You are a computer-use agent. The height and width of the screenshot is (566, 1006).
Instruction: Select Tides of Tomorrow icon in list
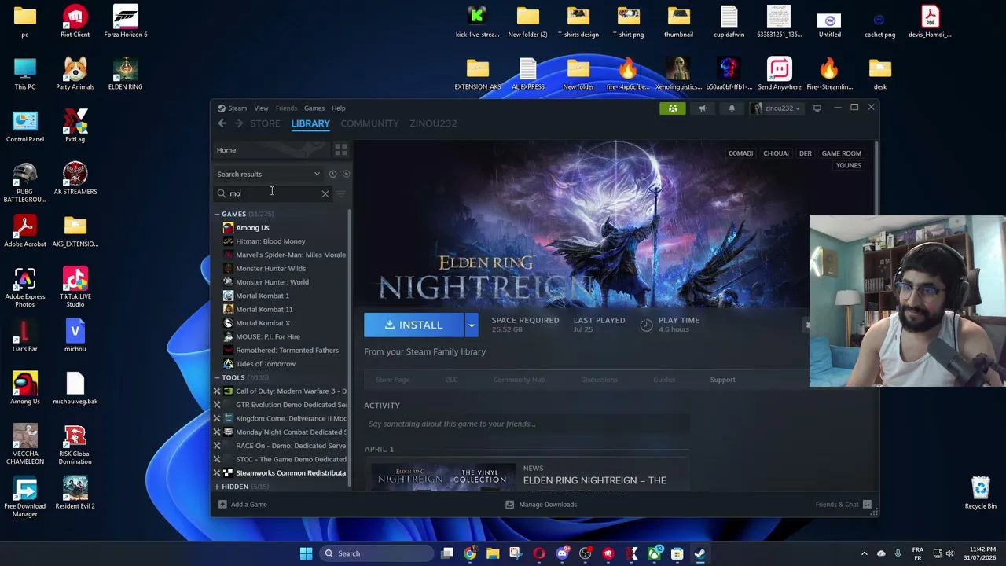[x=228, y=364]
